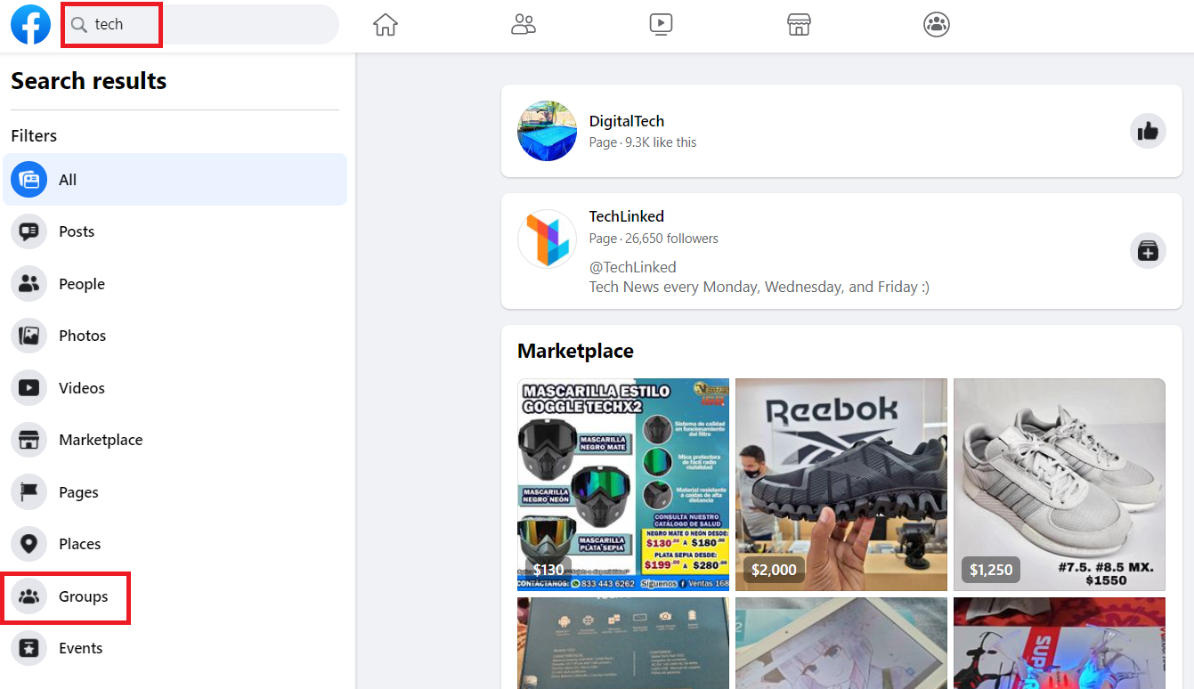Open the anime drawing tablet listing
This screenshot has height=689, width=1194.
pyautogui.click(x=841, y=643)
